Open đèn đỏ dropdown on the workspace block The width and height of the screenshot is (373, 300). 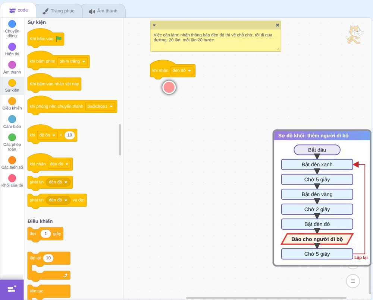pyautogui.click(x=182, y=70)
